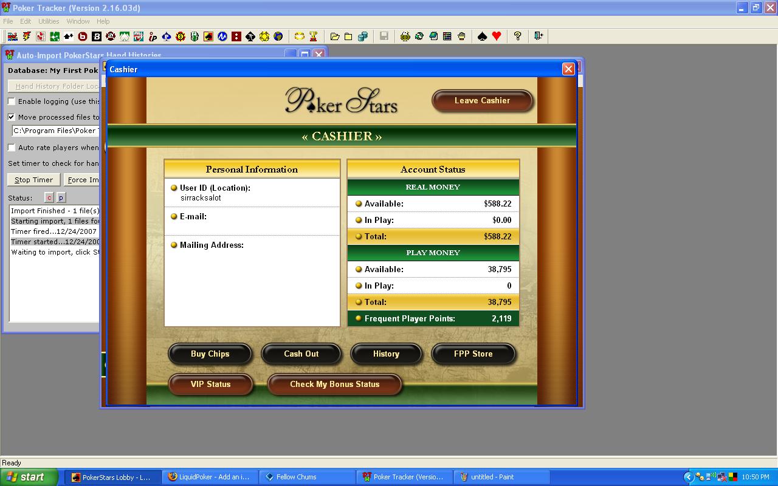
Task: Click the four-color squares tray icon
Action: 733,477
